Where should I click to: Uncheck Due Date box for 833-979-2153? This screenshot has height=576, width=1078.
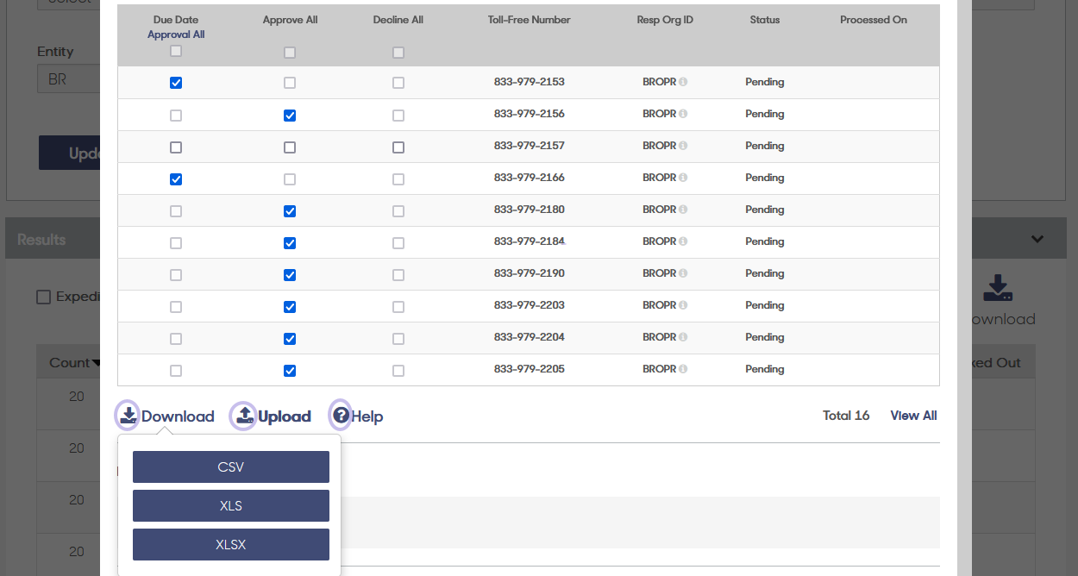[176, 83]
